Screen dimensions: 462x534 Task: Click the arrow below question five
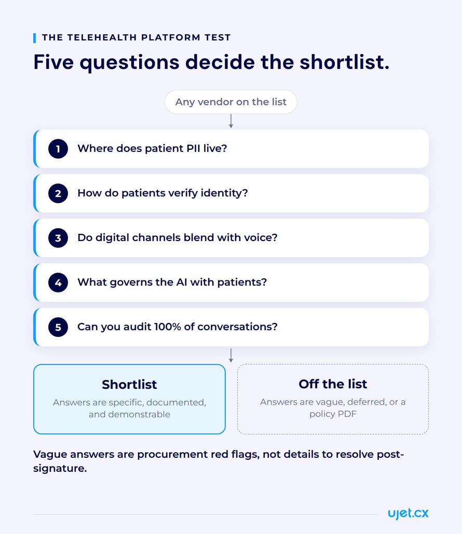(x=231, y=355)
